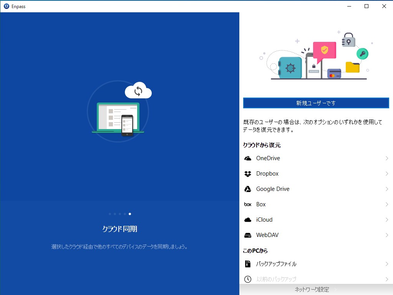Select the first carousel dot
Screen dimensions: 393x295
[109, 214]
